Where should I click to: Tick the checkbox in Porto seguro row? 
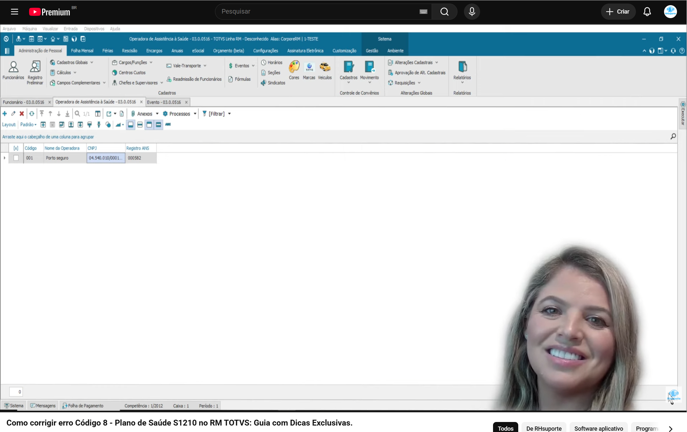pos(16,158)
